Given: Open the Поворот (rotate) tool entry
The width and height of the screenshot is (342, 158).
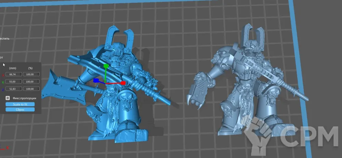Looking at the screenshot, I should pyautogui.click(x=2, y=57).
